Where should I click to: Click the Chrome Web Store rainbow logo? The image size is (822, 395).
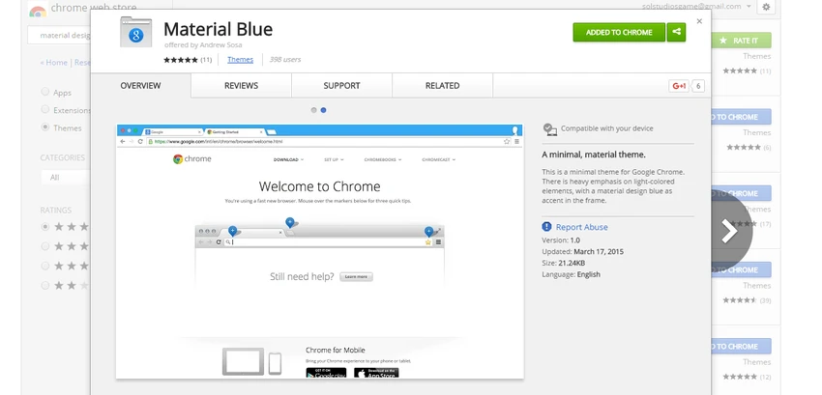[x=38, y=10]
